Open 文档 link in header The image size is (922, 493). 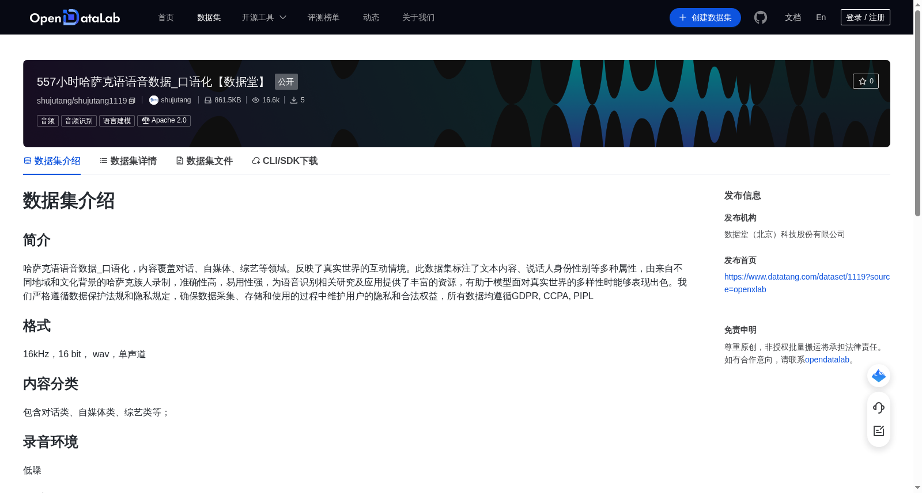[x=793, y=17]
